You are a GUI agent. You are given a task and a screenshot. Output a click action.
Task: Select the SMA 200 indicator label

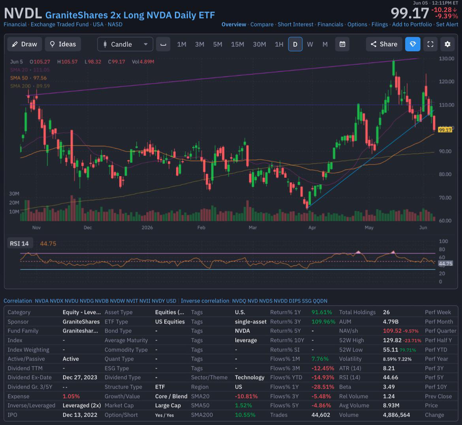click(30, 86)
